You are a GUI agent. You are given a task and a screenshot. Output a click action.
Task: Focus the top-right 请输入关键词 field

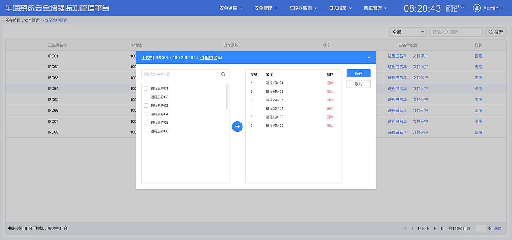(456, 32)
